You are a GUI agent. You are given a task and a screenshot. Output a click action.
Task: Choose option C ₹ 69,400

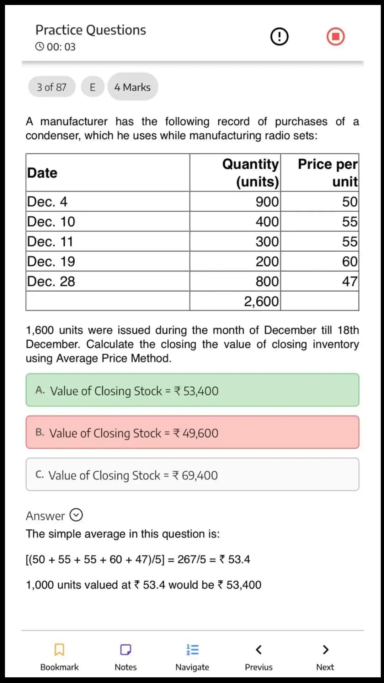pyautogui.click(x=192, y=475)
